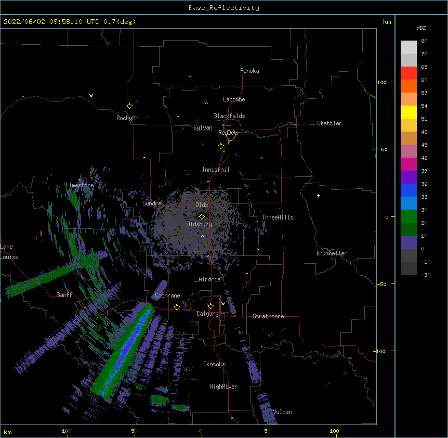Screen dimensions: 448x438
Task: Click the yellow 54 dBZ legend swatch
Action: coord(409,112)
